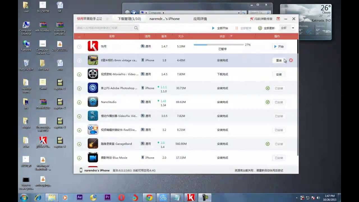The height and width of the screenshot is (202, 359).
Task: Click the After Effects icon in the taskbar
Action: (80, 197)
